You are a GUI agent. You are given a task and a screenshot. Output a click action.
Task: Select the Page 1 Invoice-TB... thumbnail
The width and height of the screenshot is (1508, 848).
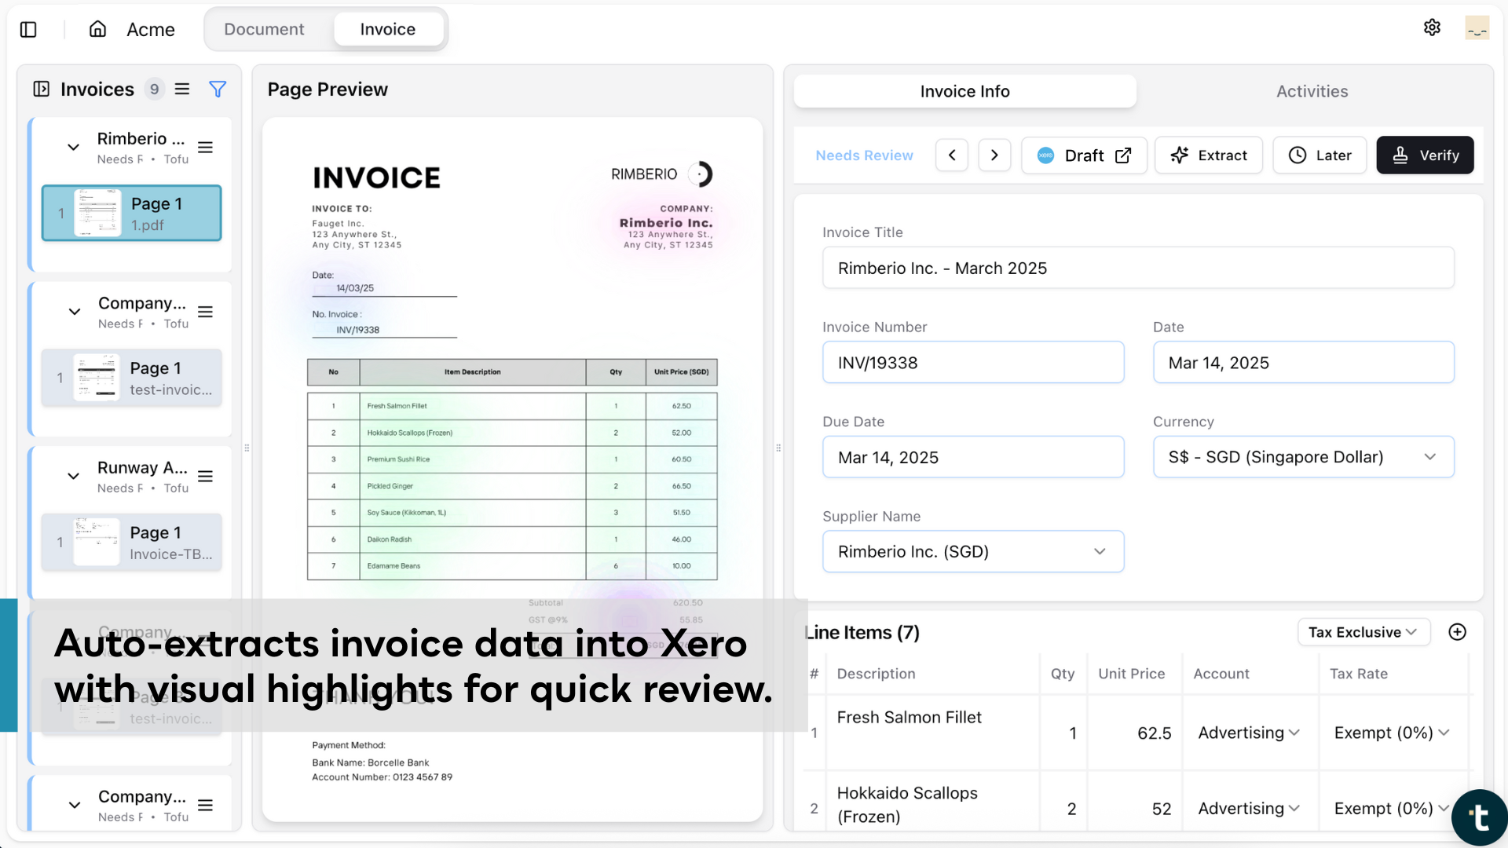(x=131, y=543)
